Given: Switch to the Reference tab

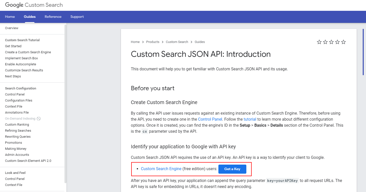Looking at the screenshot, I should click(53, 17).
